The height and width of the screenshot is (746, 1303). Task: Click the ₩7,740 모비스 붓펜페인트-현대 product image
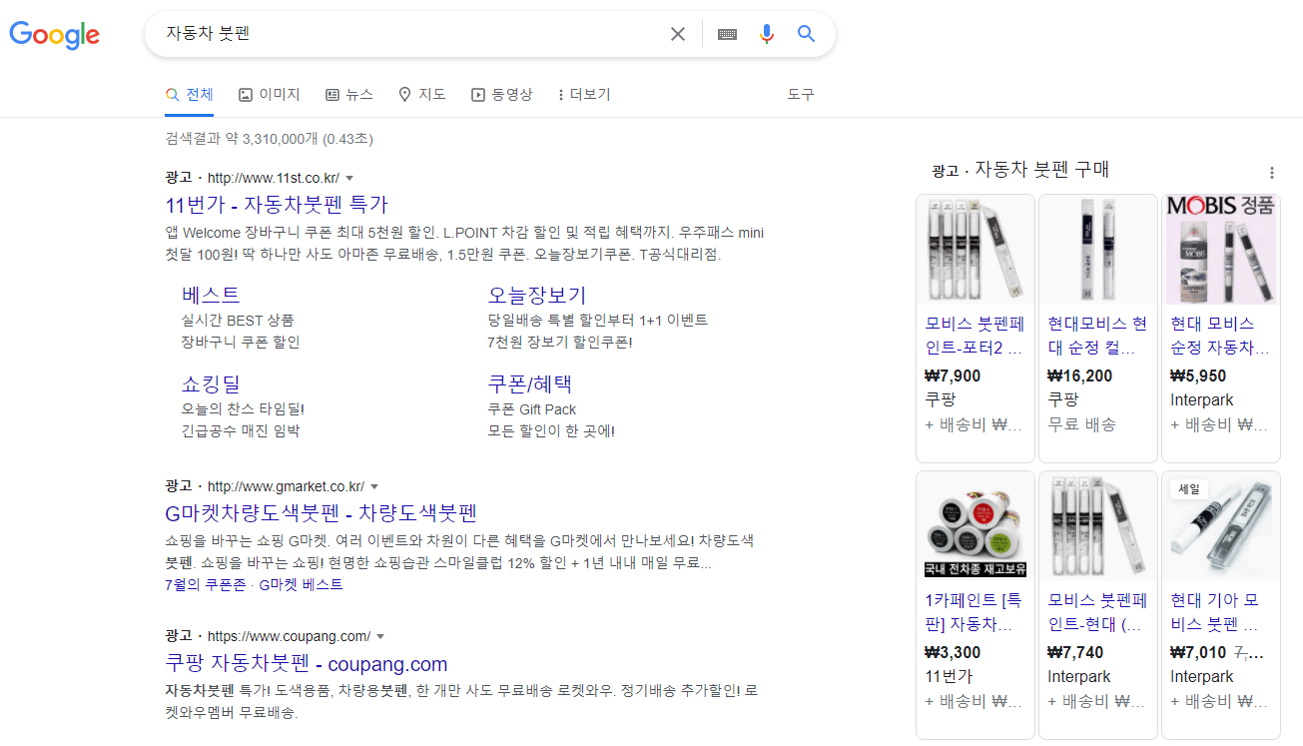pyautogui.click(x=1098, y=526)
